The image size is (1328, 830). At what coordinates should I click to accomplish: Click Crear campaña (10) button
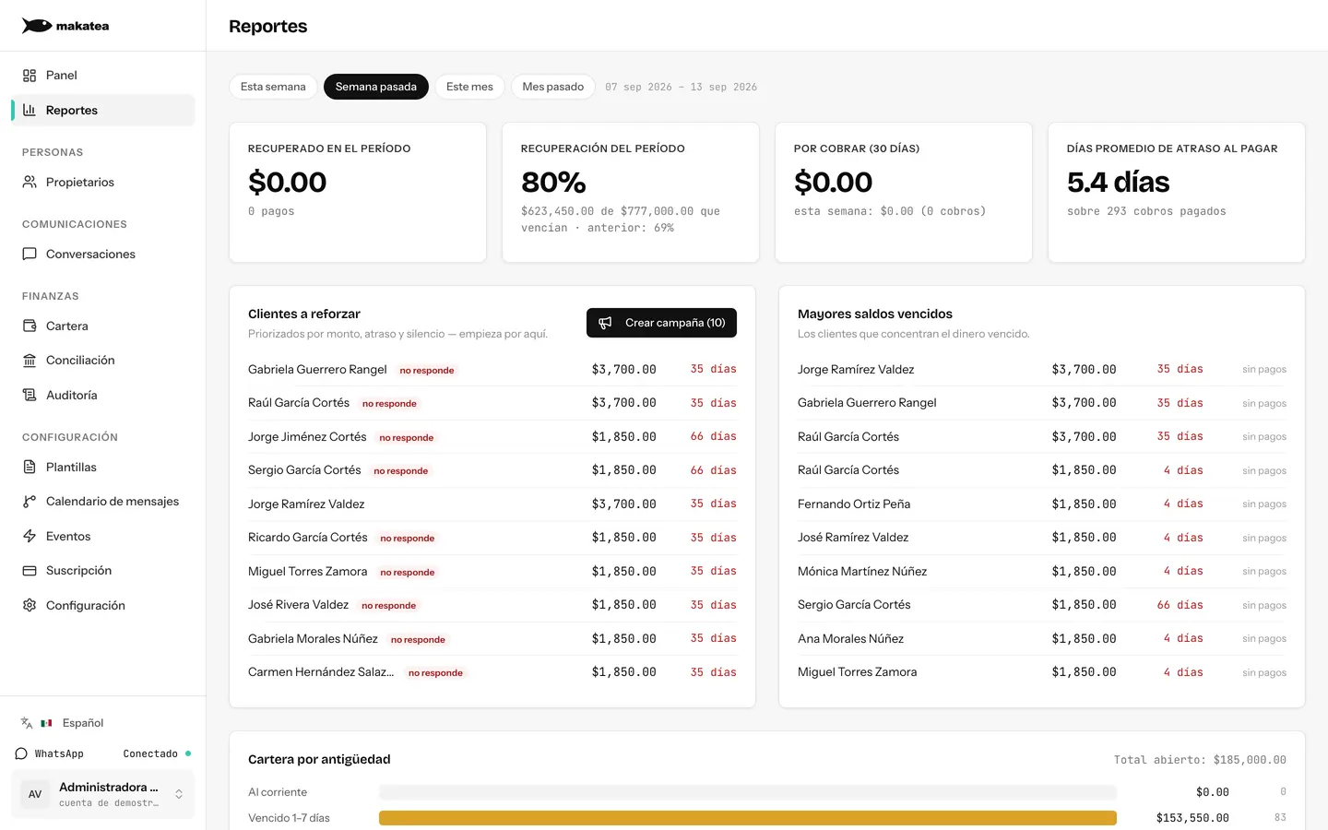click(x=661, y=323)
